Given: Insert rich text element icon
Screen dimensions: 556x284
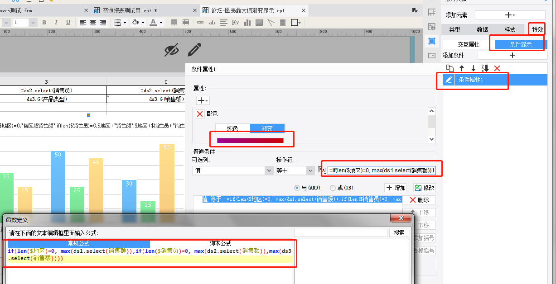Looking at the screenshot, I should (224, 23).
